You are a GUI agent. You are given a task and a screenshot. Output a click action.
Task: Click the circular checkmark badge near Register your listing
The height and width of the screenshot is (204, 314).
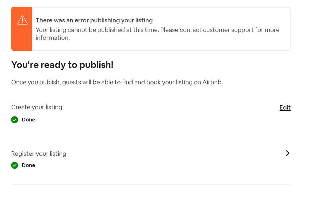pyautogui.click(x=14, y=165)
